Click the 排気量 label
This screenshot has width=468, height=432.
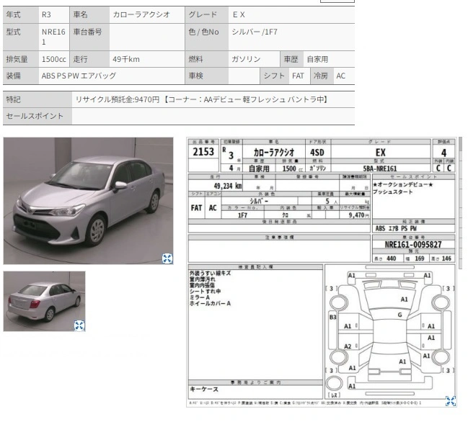[17, 59]
